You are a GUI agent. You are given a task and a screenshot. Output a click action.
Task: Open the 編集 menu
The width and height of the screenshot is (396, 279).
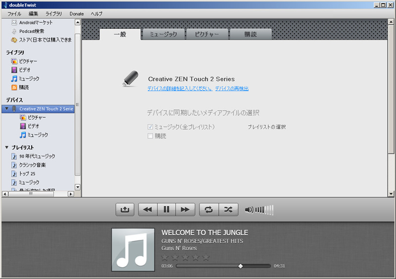33,14
